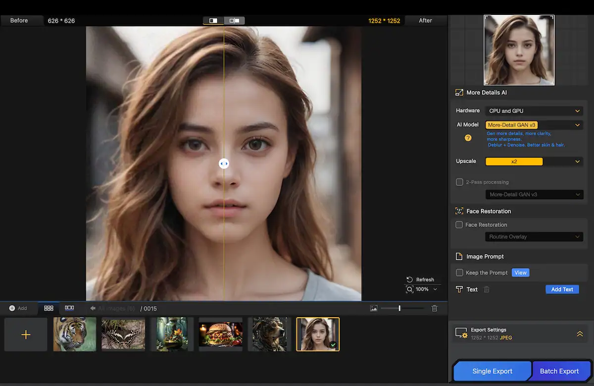Click the zoom magnifier icon

pyautogui.click(x=409, y=289)
